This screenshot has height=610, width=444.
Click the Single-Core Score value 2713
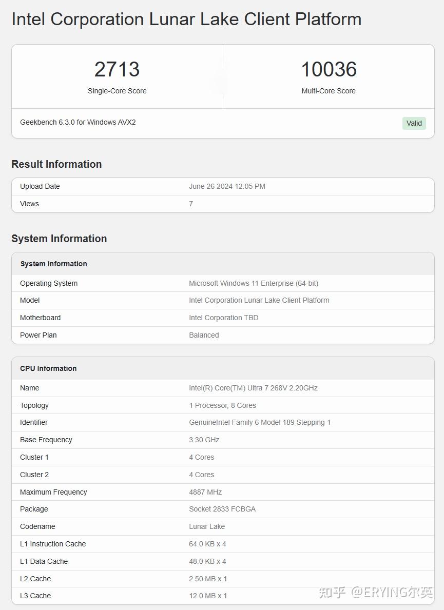(x=117, y=70)
